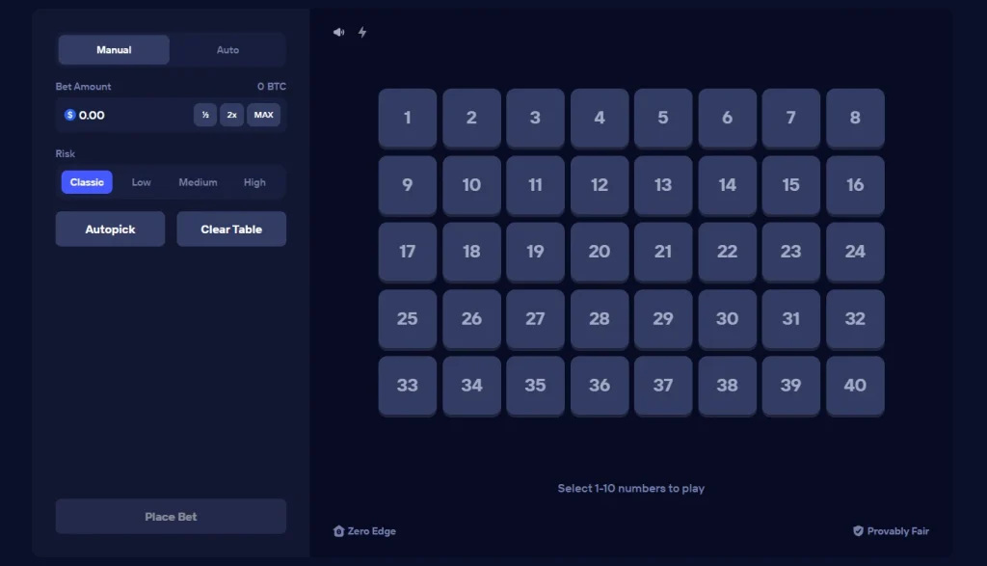Toggle the lightning bolt instant mode icon
The height and width of the screenshot is (566, 987).
pos(362,32)
